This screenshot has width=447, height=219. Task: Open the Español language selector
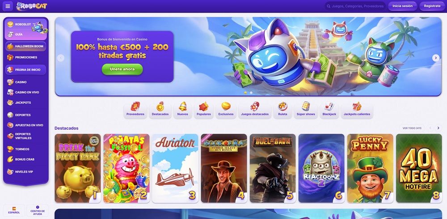click(14, 211)
